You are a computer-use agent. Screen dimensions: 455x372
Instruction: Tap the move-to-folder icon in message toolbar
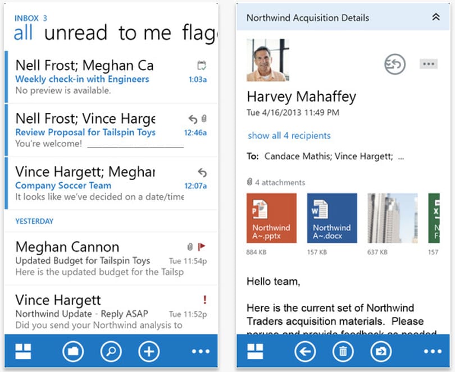381,351
